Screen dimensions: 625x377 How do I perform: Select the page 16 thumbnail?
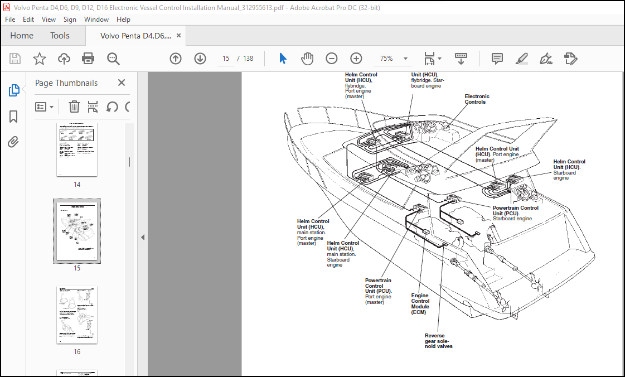(77, 315)
